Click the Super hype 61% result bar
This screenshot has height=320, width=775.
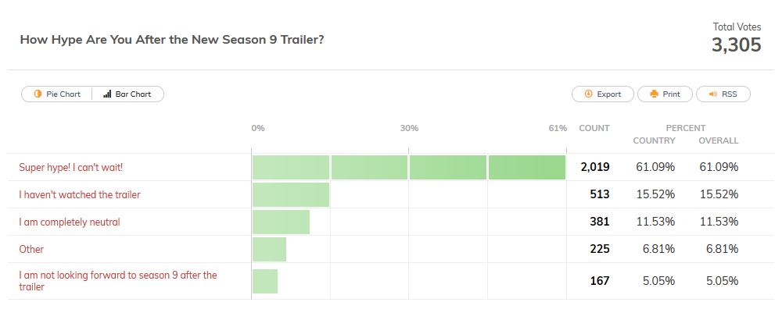coord(408,167)
